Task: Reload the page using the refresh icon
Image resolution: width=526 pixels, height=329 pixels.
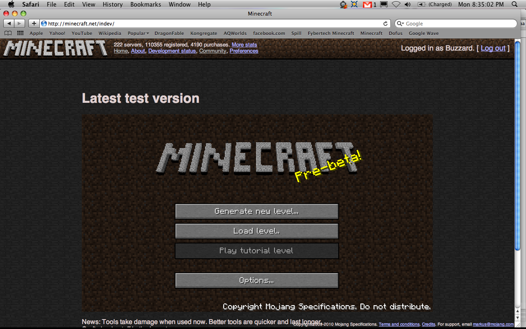Action: tap(385, 23)
